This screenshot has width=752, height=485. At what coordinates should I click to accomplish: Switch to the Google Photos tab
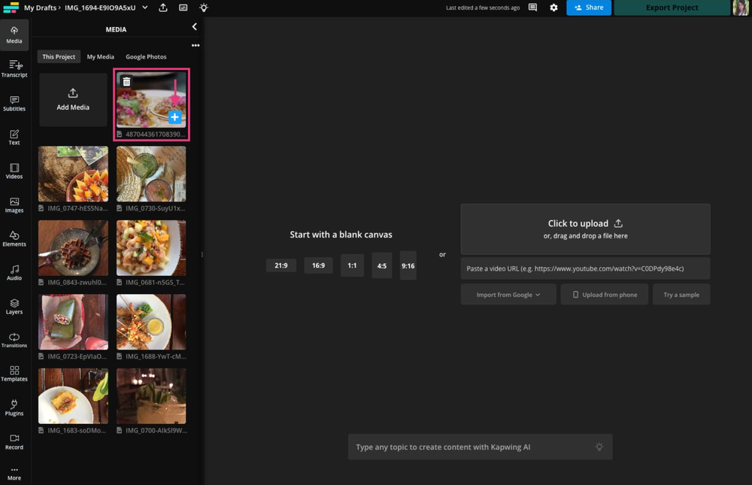146,56
